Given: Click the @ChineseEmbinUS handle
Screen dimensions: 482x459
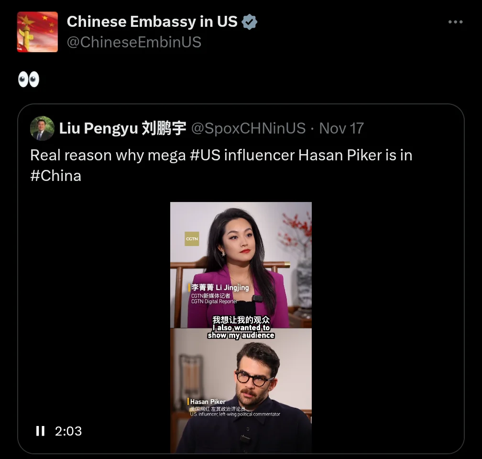Looking at the screenshot, I should click(134, 42).
